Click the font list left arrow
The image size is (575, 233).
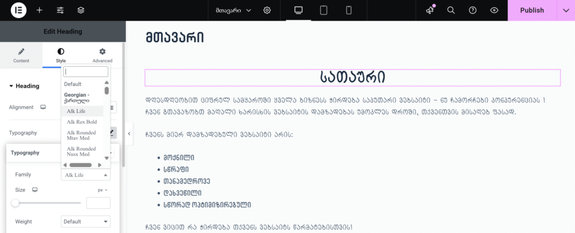[65, 165]
